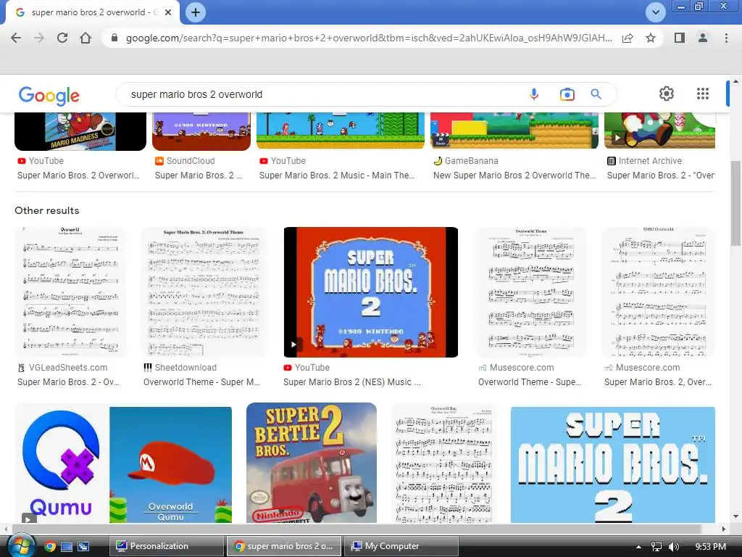
Task: Open the GameBanana result image
Action: [x=514, y=131]
